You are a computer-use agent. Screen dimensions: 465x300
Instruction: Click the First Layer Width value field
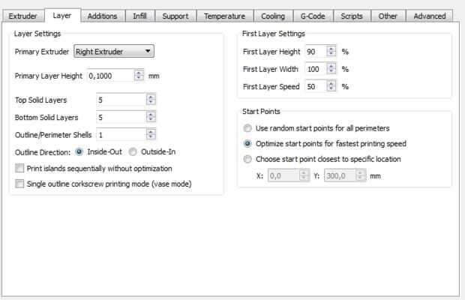click(314, 68)
